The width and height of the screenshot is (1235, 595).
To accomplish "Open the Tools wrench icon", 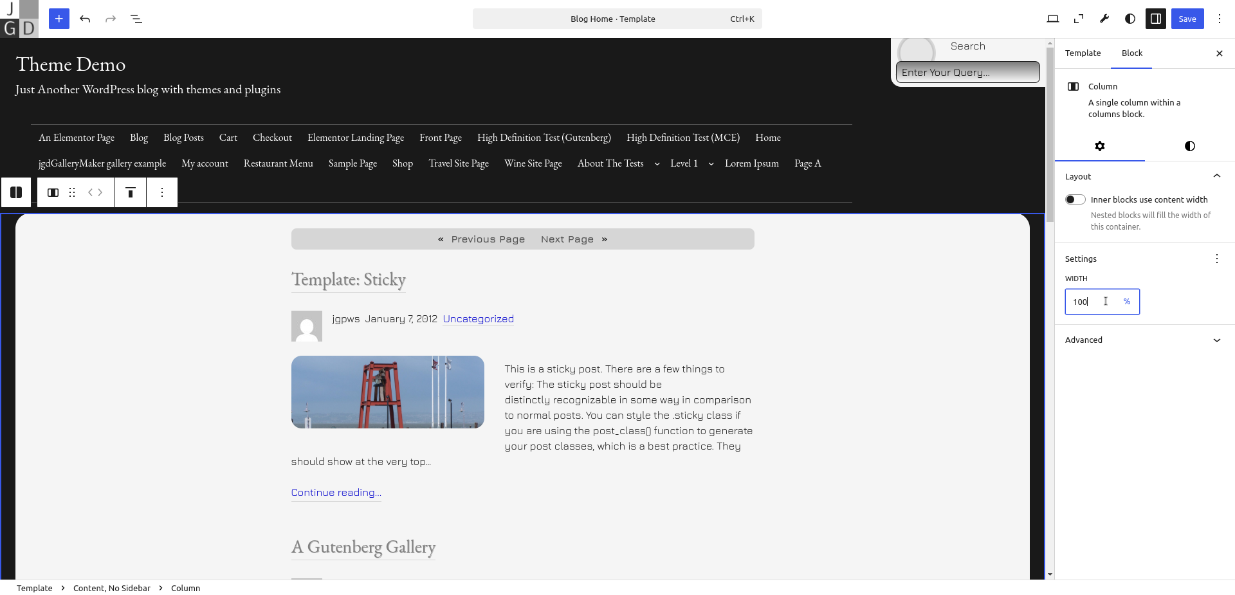I will 1104,19.
